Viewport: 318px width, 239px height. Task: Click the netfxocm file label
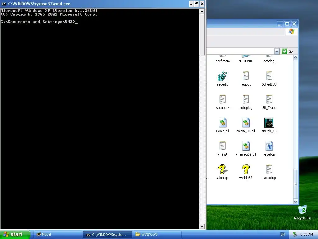tap(222, 61)
